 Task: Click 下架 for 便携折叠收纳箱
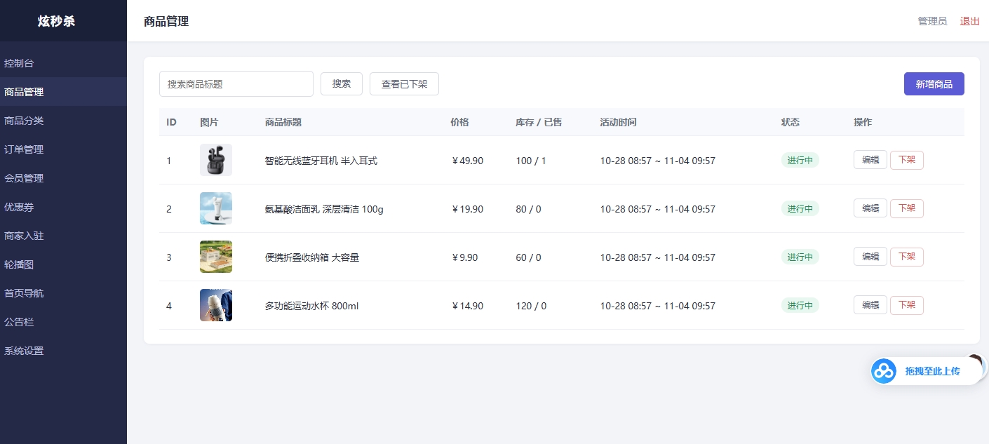pos(907,257)
